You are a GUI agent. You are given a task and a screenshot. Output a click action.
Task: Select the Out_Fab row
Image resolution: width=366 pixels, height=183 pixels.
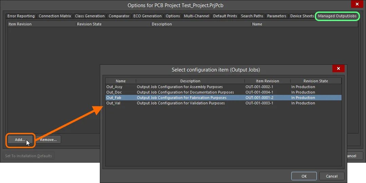223,98
